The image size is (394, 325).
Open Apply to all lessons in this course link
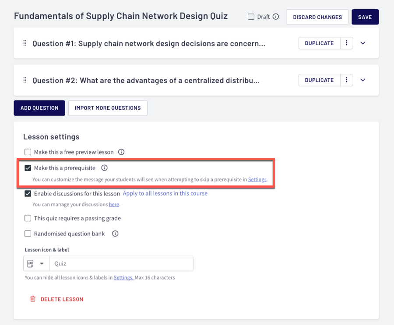coord(165,193)
